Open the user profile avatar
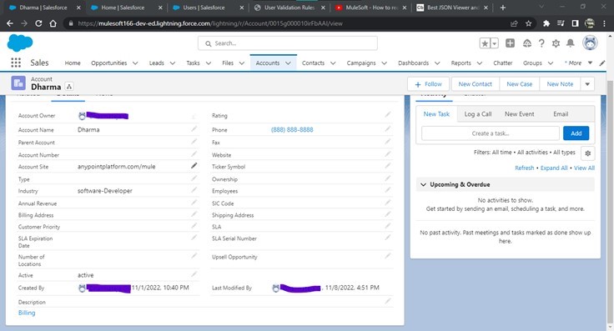 [x=590, y=43]
